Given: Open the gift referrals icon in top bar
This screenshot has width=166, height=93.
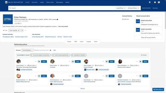Looking at the screenshot, I should [150, 2].
